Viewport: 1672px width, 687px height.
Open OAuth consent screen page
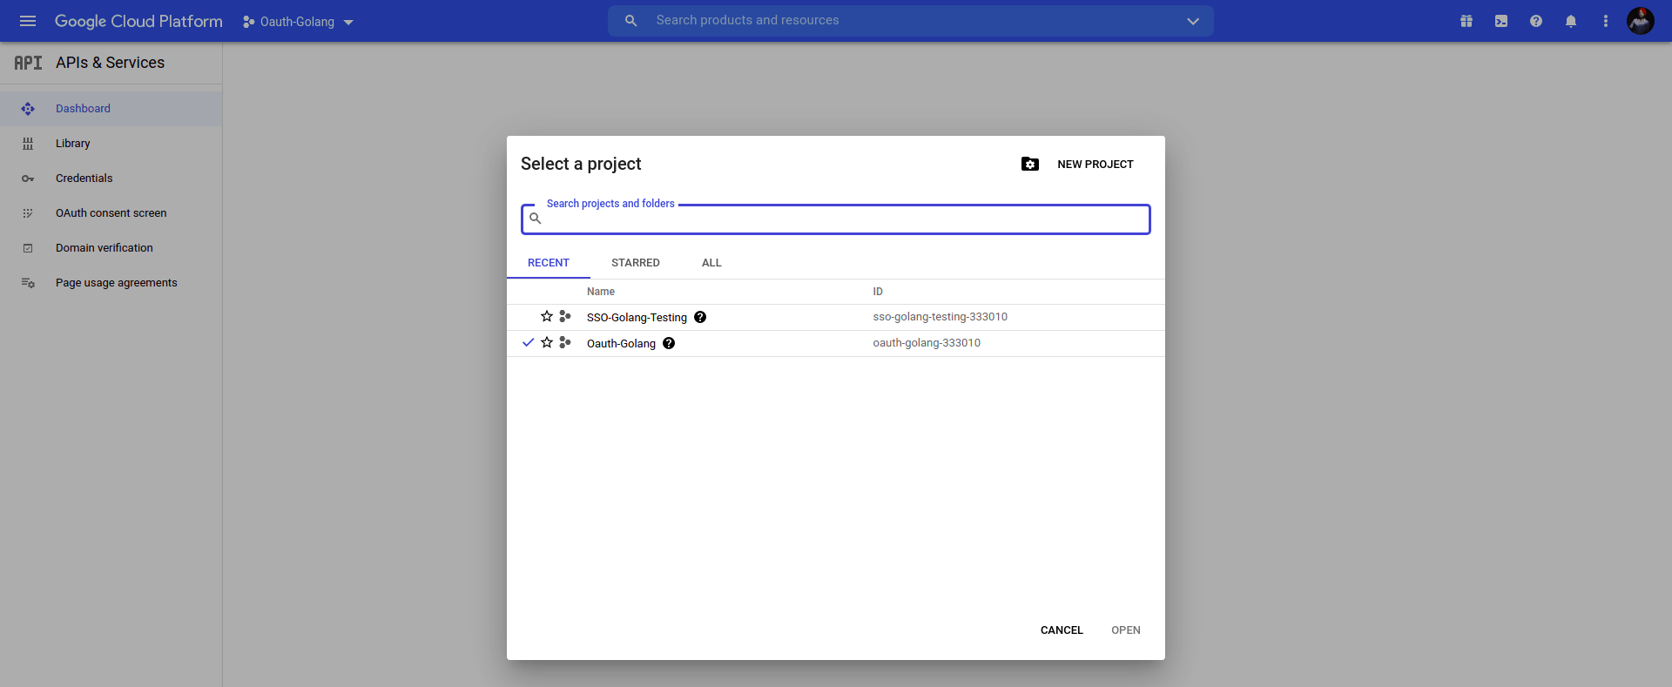click(x=111, y=213)
